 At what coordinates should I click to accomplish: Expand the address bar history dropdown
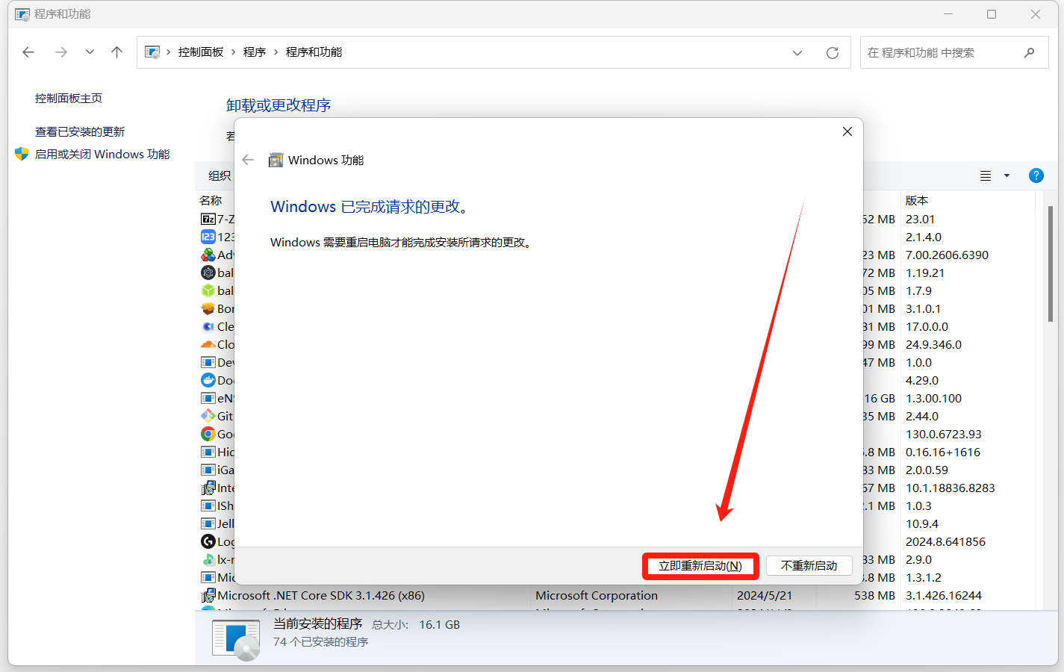pyautogui.click(x=797, y=53)
